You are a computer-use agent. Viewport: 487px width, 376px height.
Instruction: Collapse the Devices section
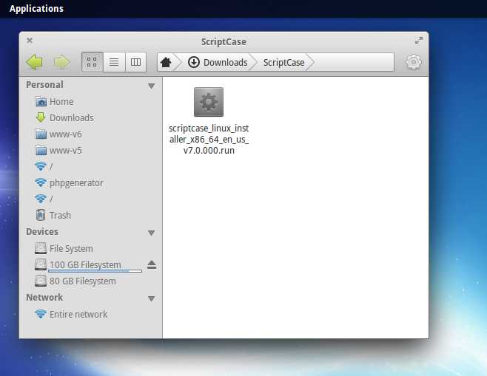(x=151, y=233)
